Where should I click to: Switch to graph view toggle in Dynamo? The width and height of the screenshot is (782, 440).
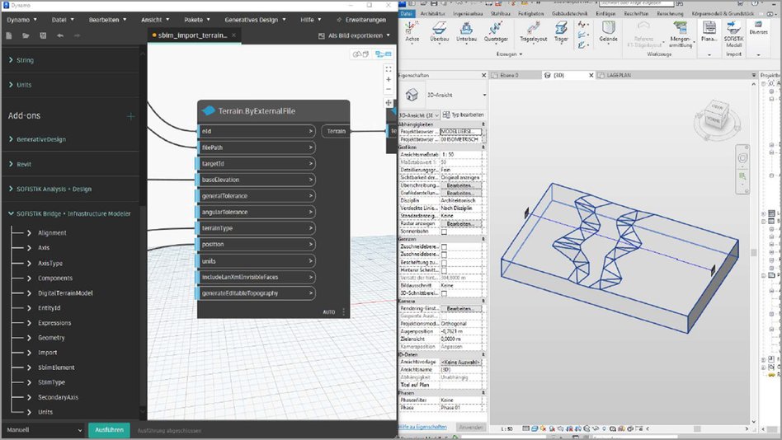click(384, 54)
